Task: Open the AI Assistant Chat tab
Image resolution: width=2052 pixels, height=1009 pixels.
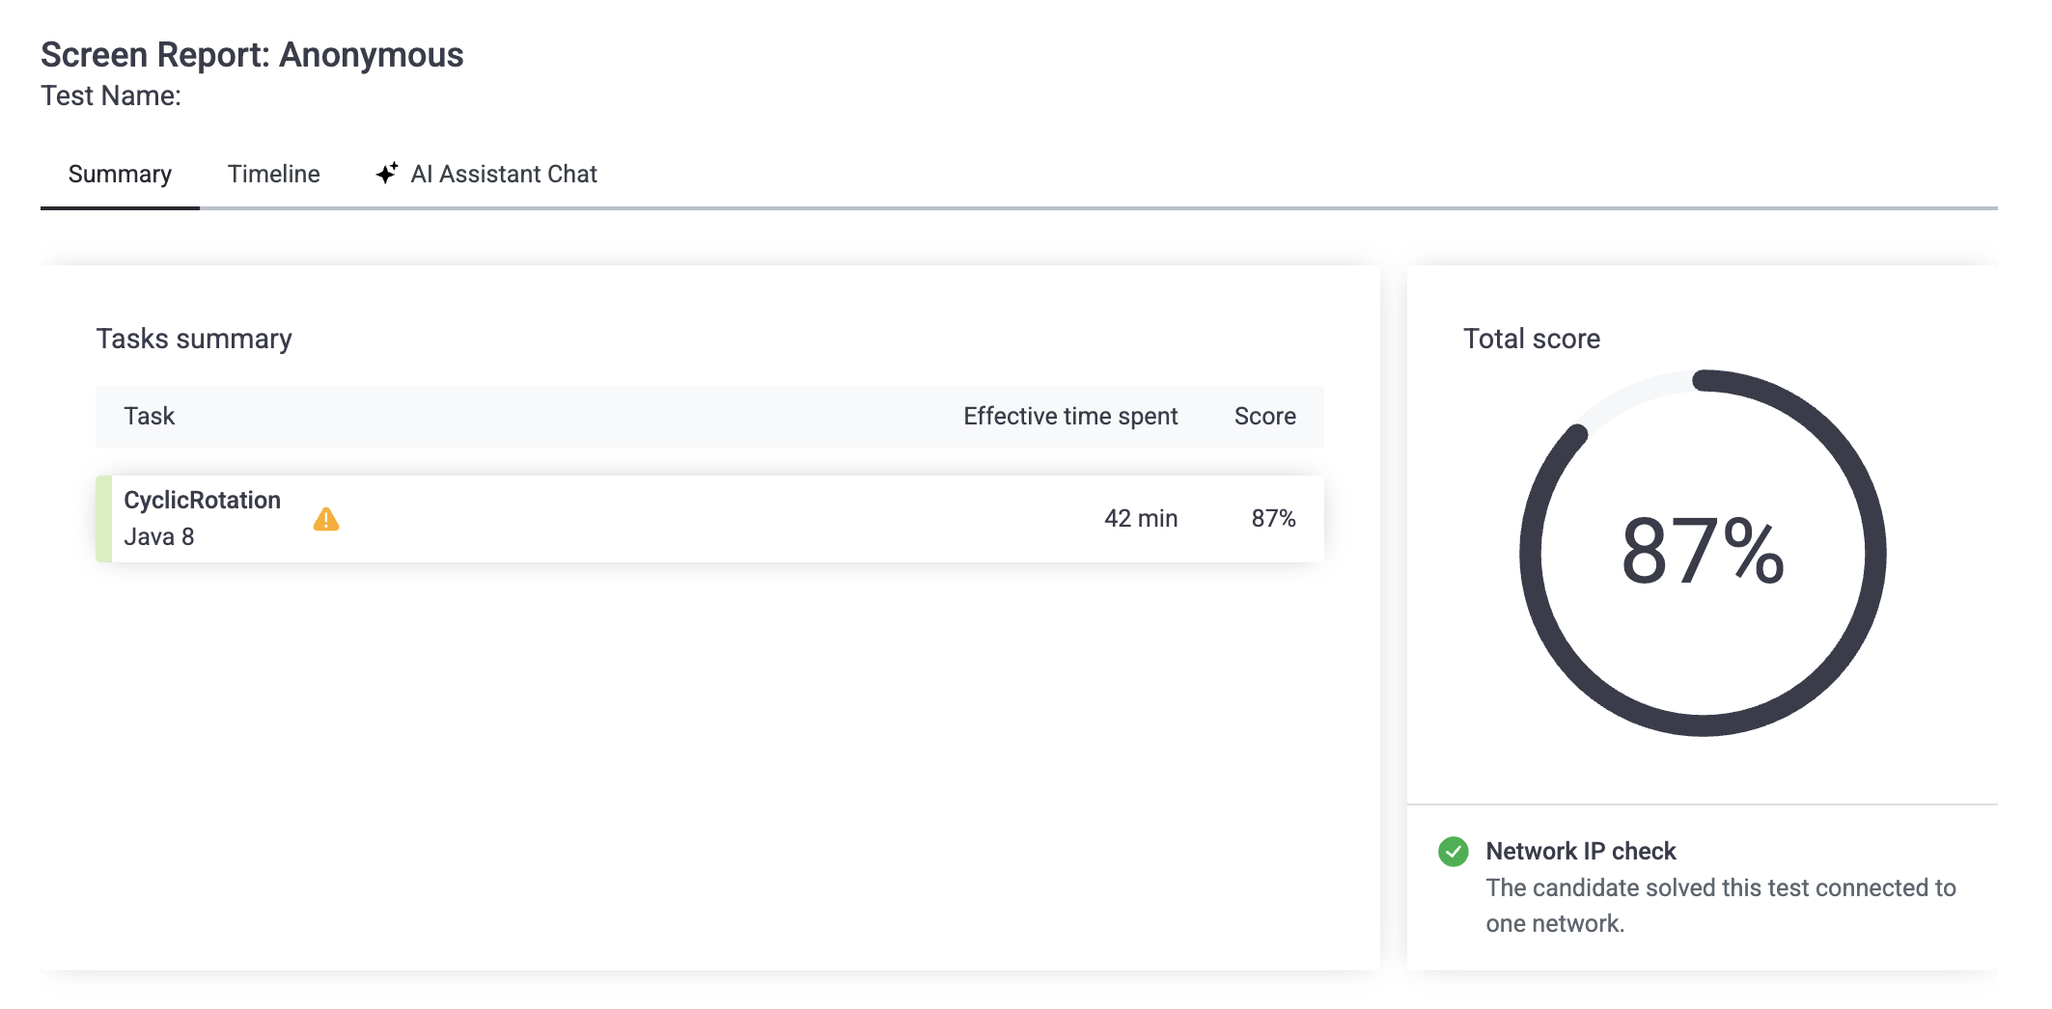Action: tap(503, 175)
